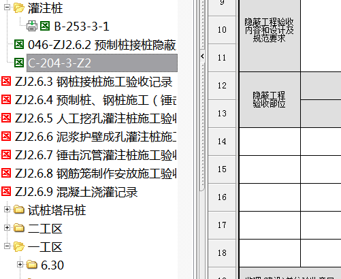The width and height of the screenshot is (341, 279).
Task: Collapse the 灌注桩 folder node
Action: coord(7,7)
